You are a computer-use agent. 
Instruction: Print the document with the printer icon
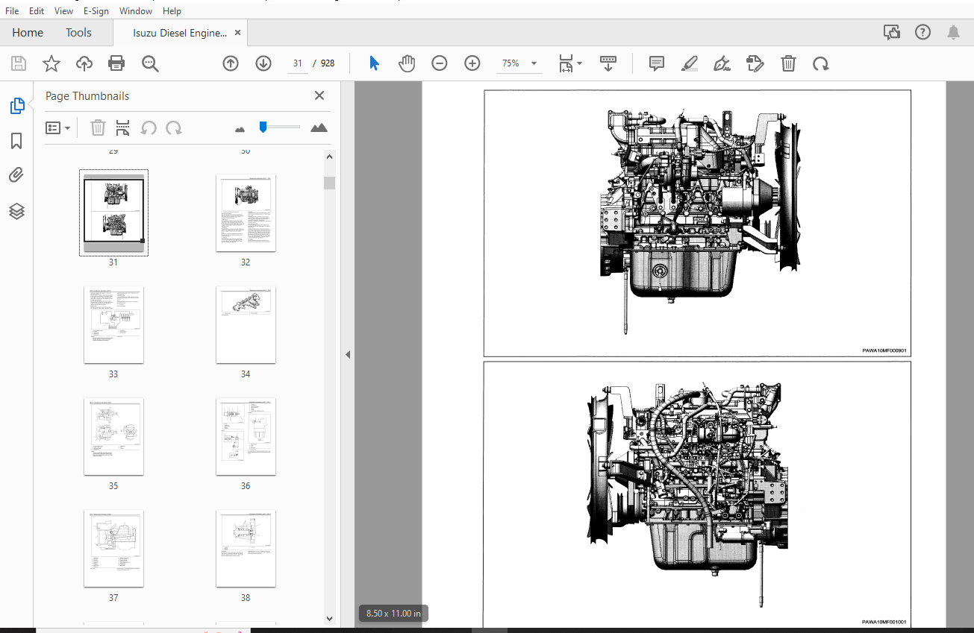pos(116,63)
